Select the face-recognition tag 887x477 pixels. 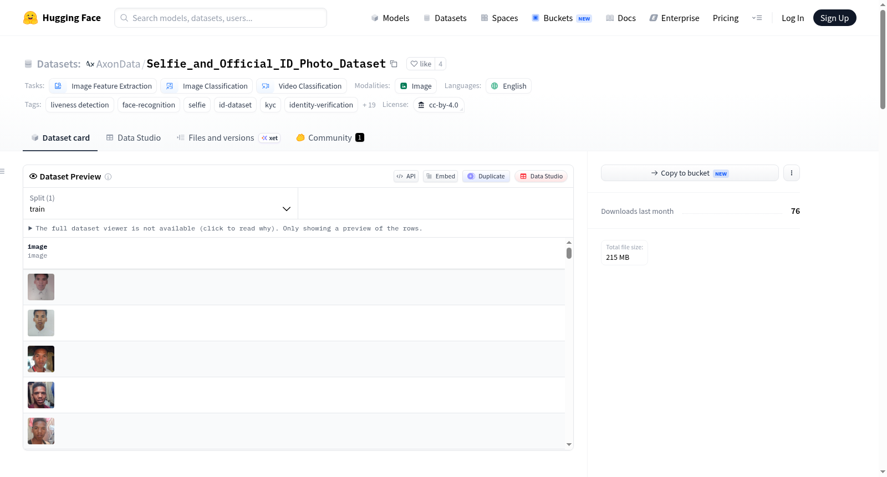tap(149, 105)
